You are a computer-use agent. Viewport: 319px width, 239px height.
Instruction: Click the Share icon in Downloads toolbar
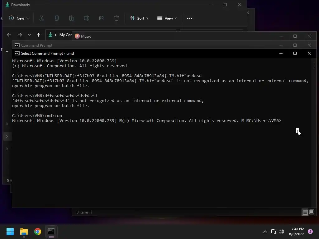[x=102, y=18]
